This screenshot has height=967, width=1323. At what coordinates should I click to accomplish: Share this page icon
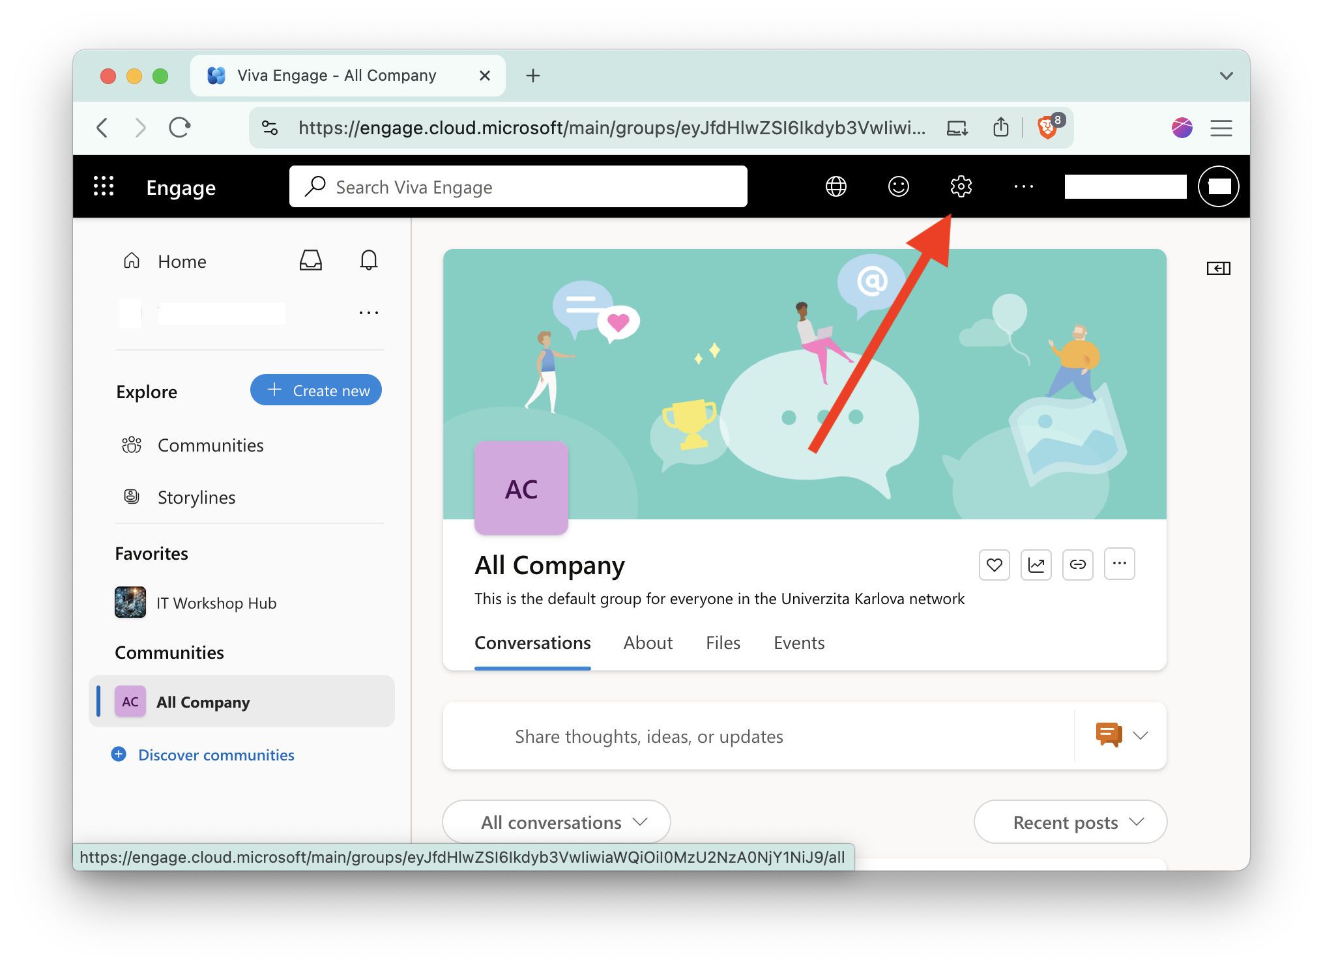click(x=1000, y=128)
